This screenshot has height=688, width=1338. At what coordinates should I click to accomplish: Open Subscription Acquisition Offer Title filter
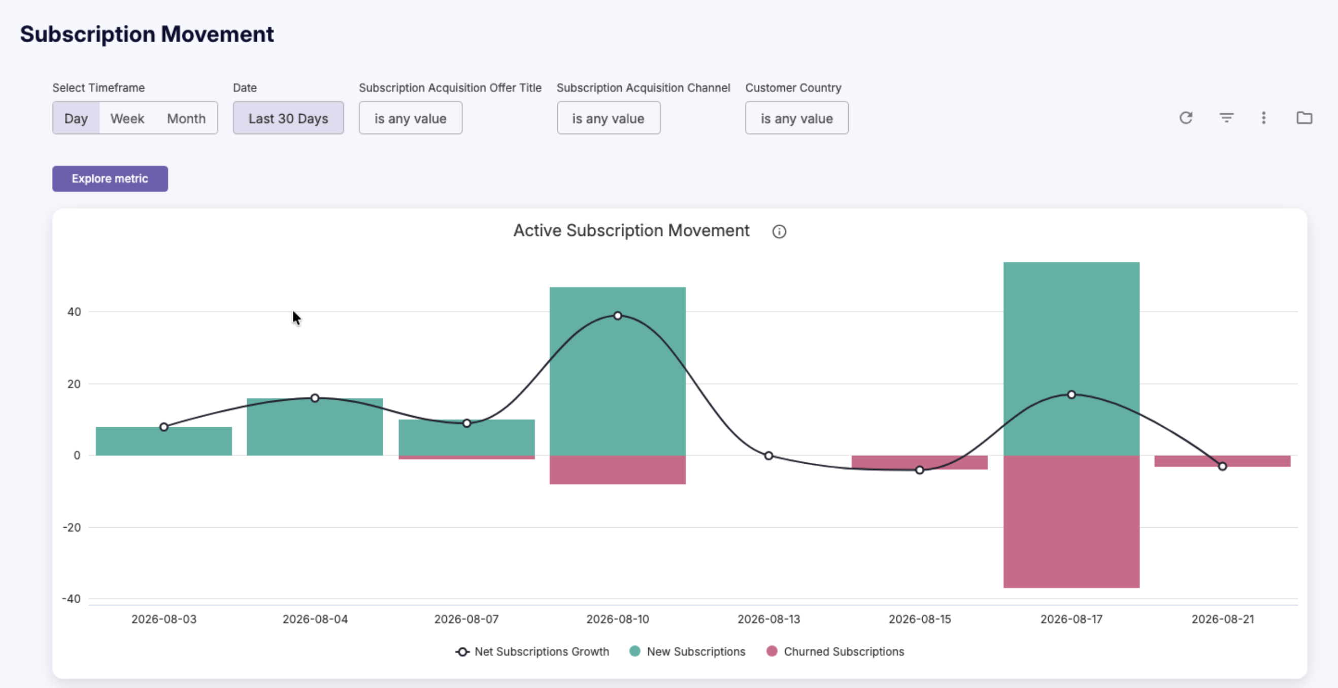click(x=410, y=118)
